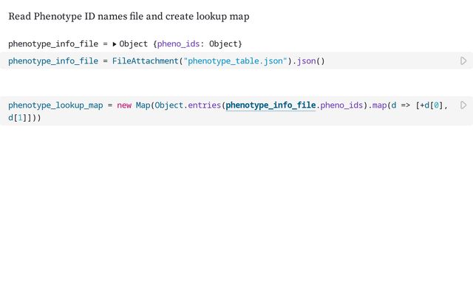Place cursor at d[1] on second code line

click(18, 117)
